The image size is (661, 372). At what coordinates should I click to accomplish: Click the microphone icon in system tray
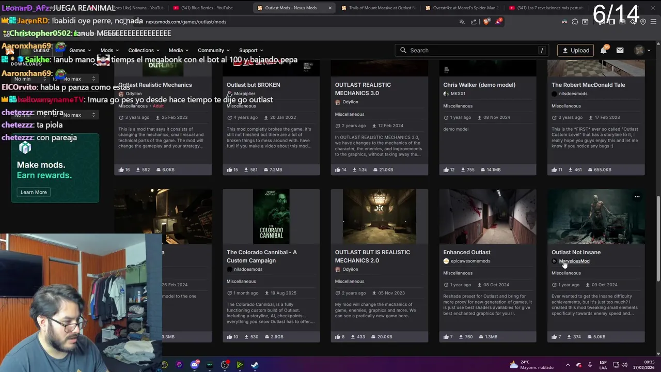click(590, 365)
